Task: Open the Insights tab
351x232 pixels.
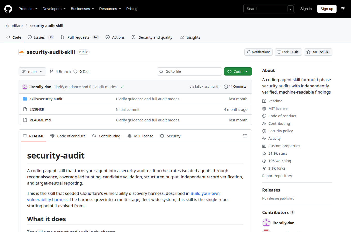Action: (x=190, y=37)
